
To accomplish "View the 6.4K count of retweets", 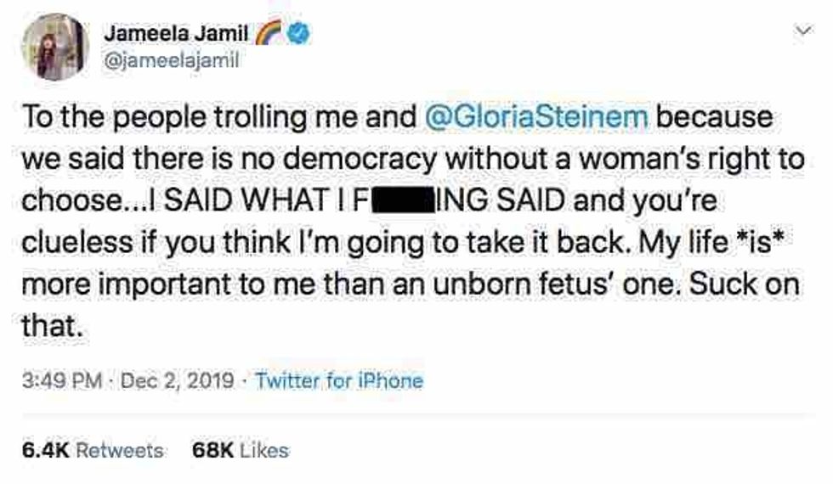I will coord(43,449).
